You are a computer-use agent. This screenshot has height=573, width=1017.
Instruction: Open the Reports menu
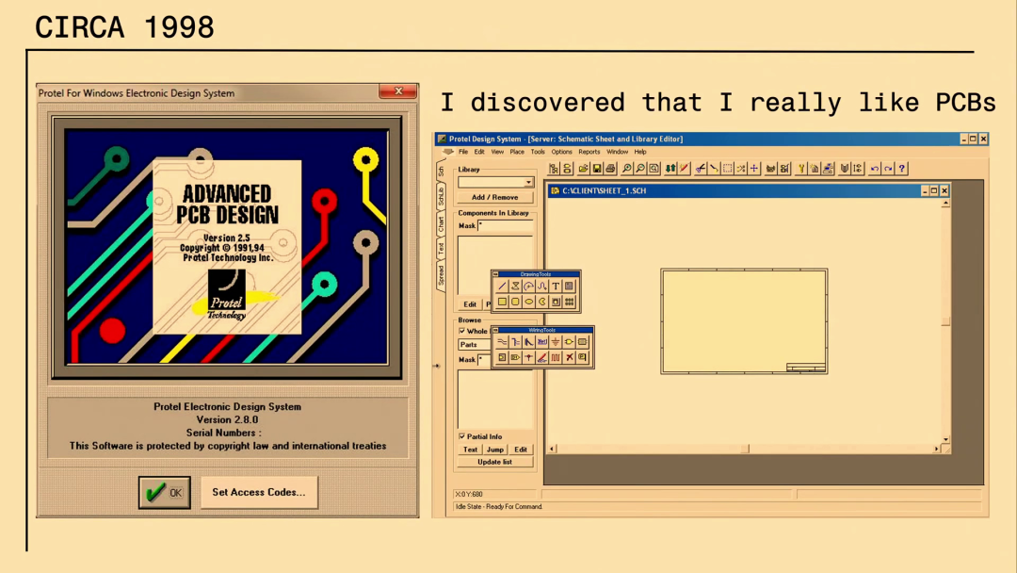tap(589, 152)
